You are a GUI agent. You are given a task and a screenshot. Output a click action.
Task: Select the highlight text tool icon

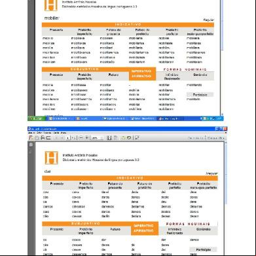point(129,137)
